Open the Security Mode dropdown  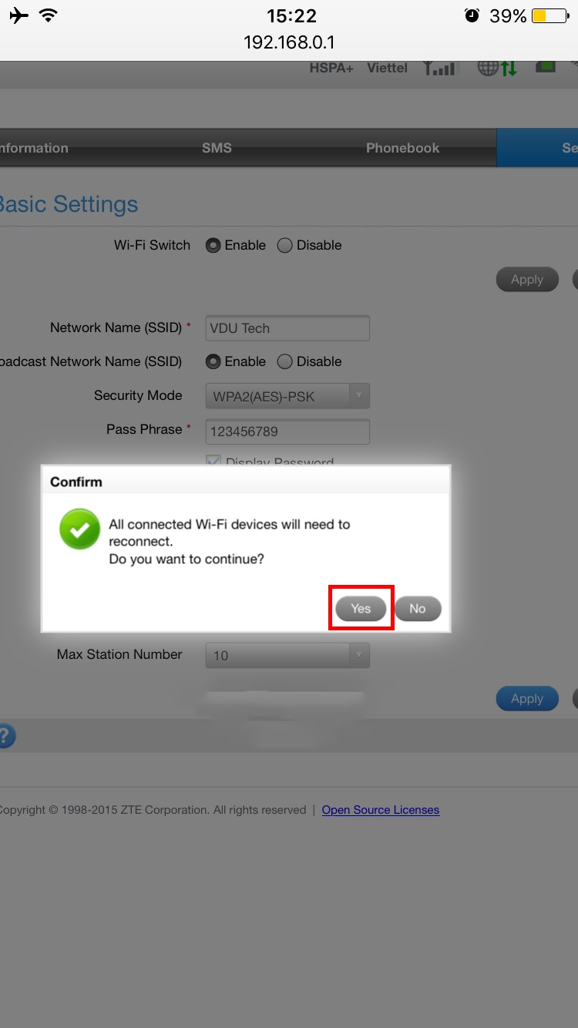[x=287, y=396]
